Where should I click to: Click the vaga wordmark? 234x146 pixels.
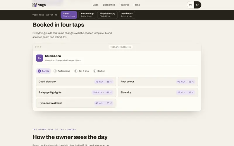(x=42, y=5)
